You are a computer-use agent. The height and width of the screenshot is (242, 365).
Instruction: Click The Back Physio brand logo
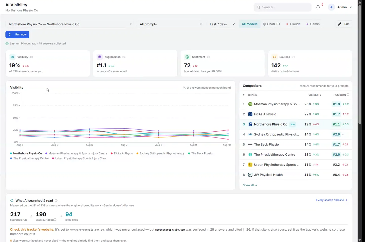coord(250,145)
